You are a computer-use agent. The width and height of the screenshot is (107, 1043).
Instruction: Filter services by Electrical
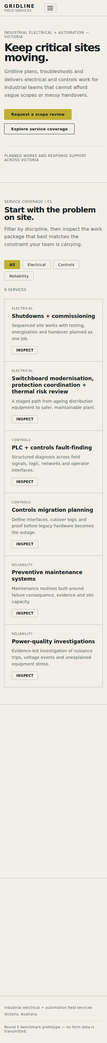click(37, 264)
